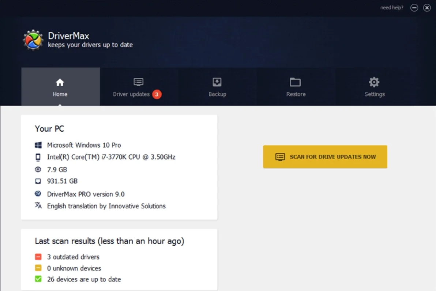The width and height of the screenshot is (436, 291).
Task: Click the Settings gear icon
Action: pos(374,82)
